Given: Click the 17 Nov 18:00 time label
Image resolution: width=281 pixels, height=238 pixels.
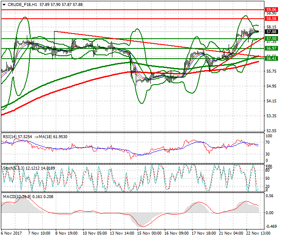Looking at the screenshot, I should coord(204,233).
